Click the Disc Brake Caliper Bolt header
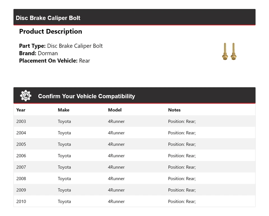 click(48, 18)
